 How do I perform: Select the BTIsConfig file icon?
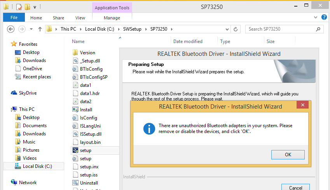(75, 69)
